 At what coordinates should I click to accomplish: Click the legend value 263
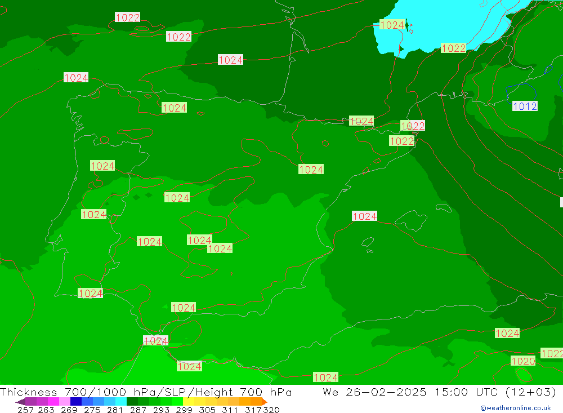[46, 410]
